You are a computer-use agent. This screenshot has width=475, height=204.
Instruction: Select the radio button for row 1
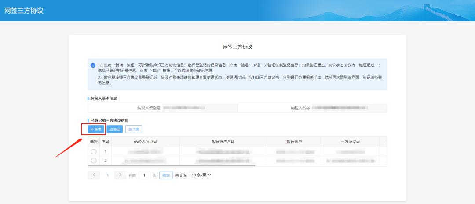point(94,152)
